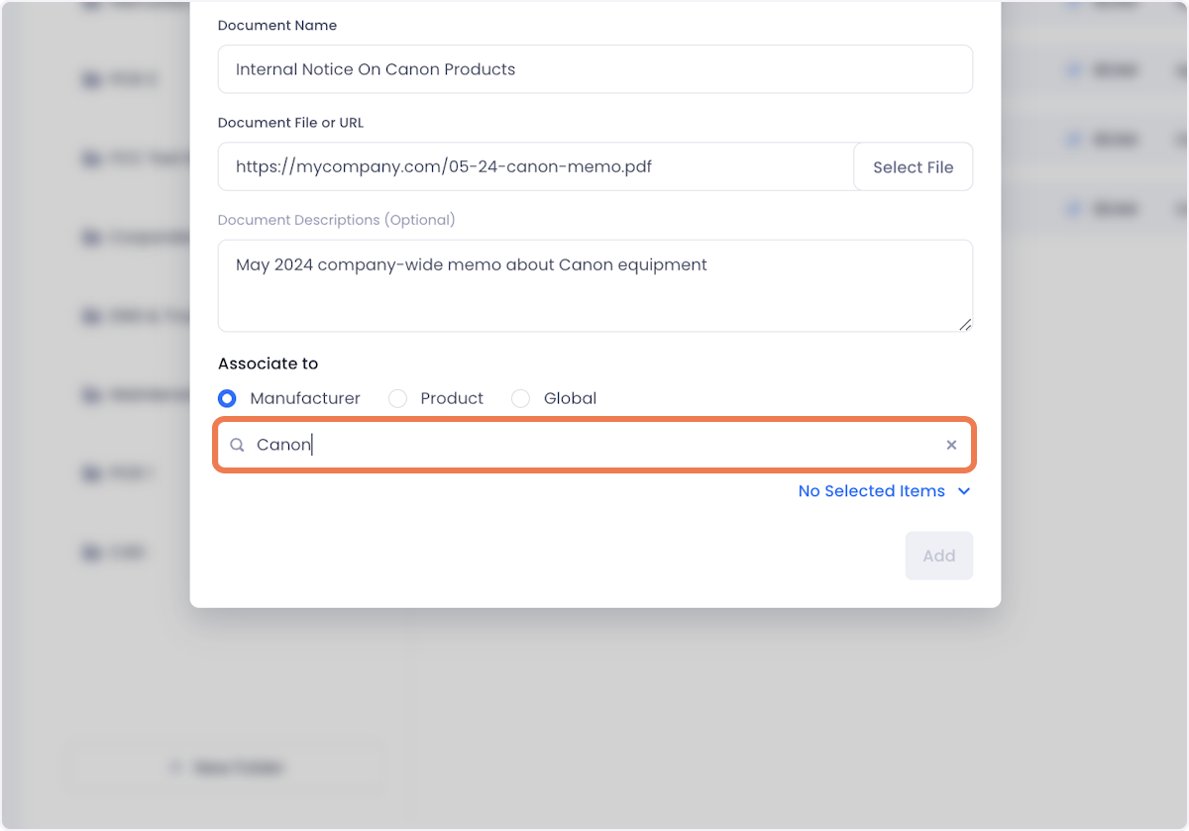Click the chevron beside No Selected Items
Screen dimensions: 1189x831
(x=963, y=491)
